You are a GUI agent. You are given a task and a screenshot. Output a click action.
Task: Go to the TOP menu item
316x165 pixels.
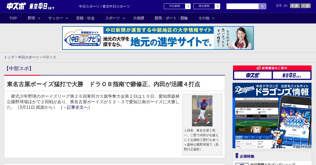point(13,18)
